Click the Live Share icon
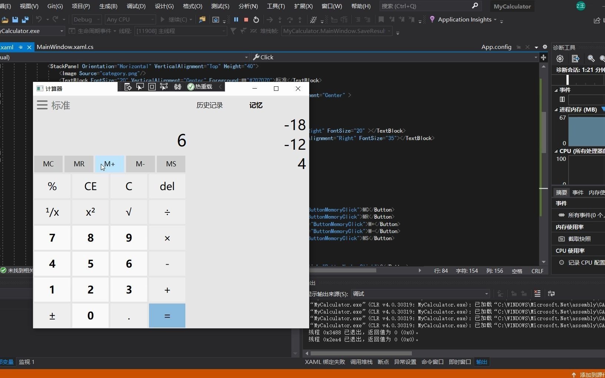 (x=597, y=20)
